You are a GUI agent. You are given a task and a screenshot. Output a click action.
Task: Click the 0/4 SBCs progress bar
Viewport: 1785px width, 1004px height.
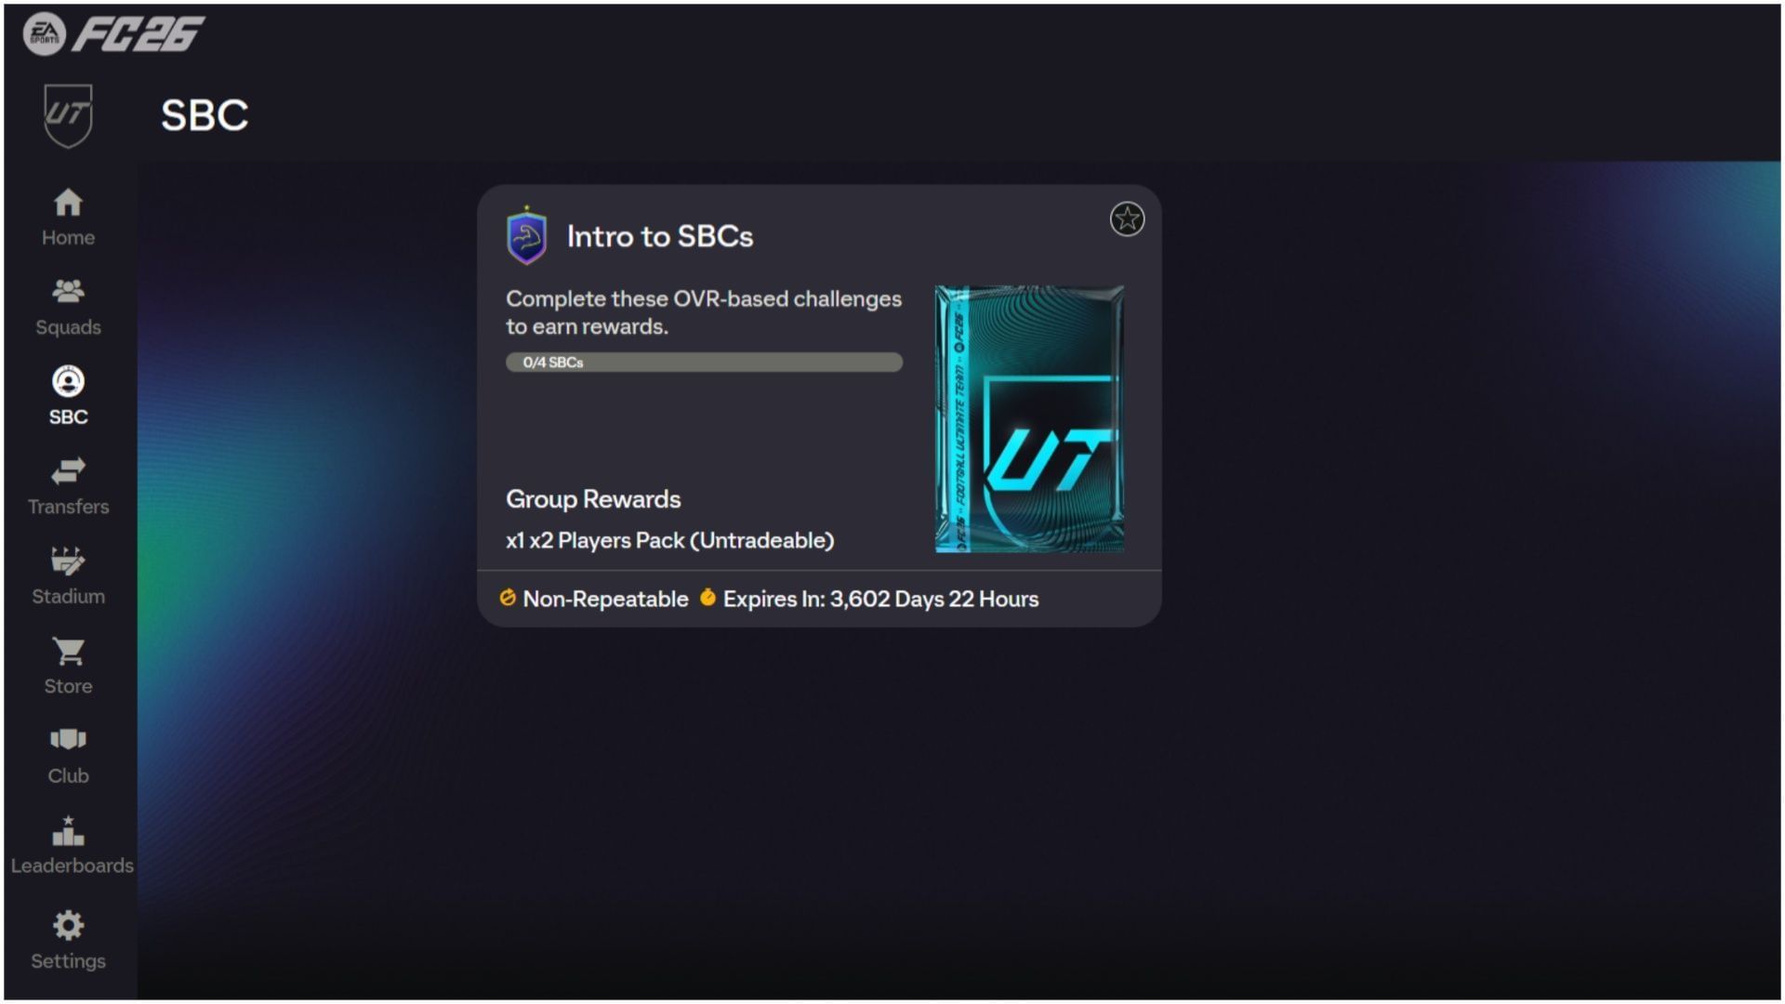[x=704, y=363]
